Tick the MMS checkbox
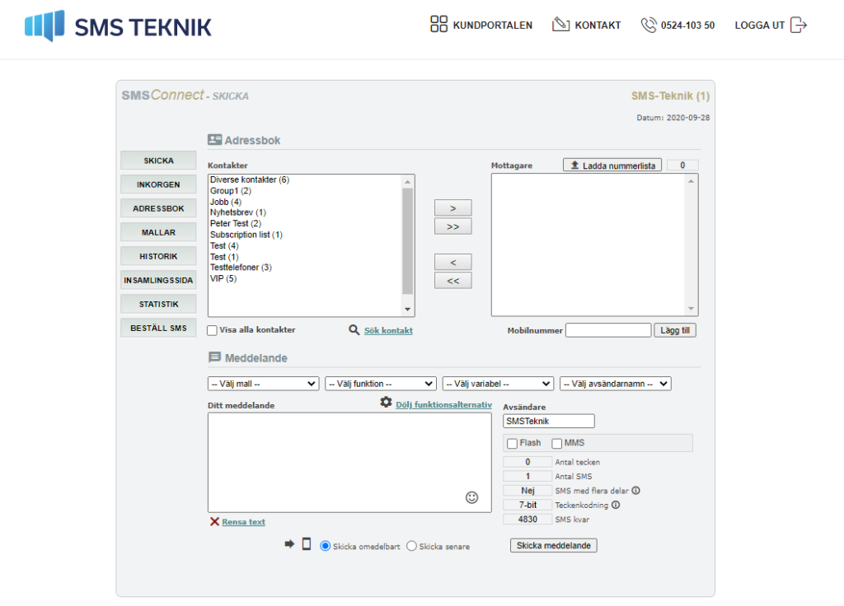Viewport: 844px width, 606px height. pyautogui.click(x=557, y=444)
